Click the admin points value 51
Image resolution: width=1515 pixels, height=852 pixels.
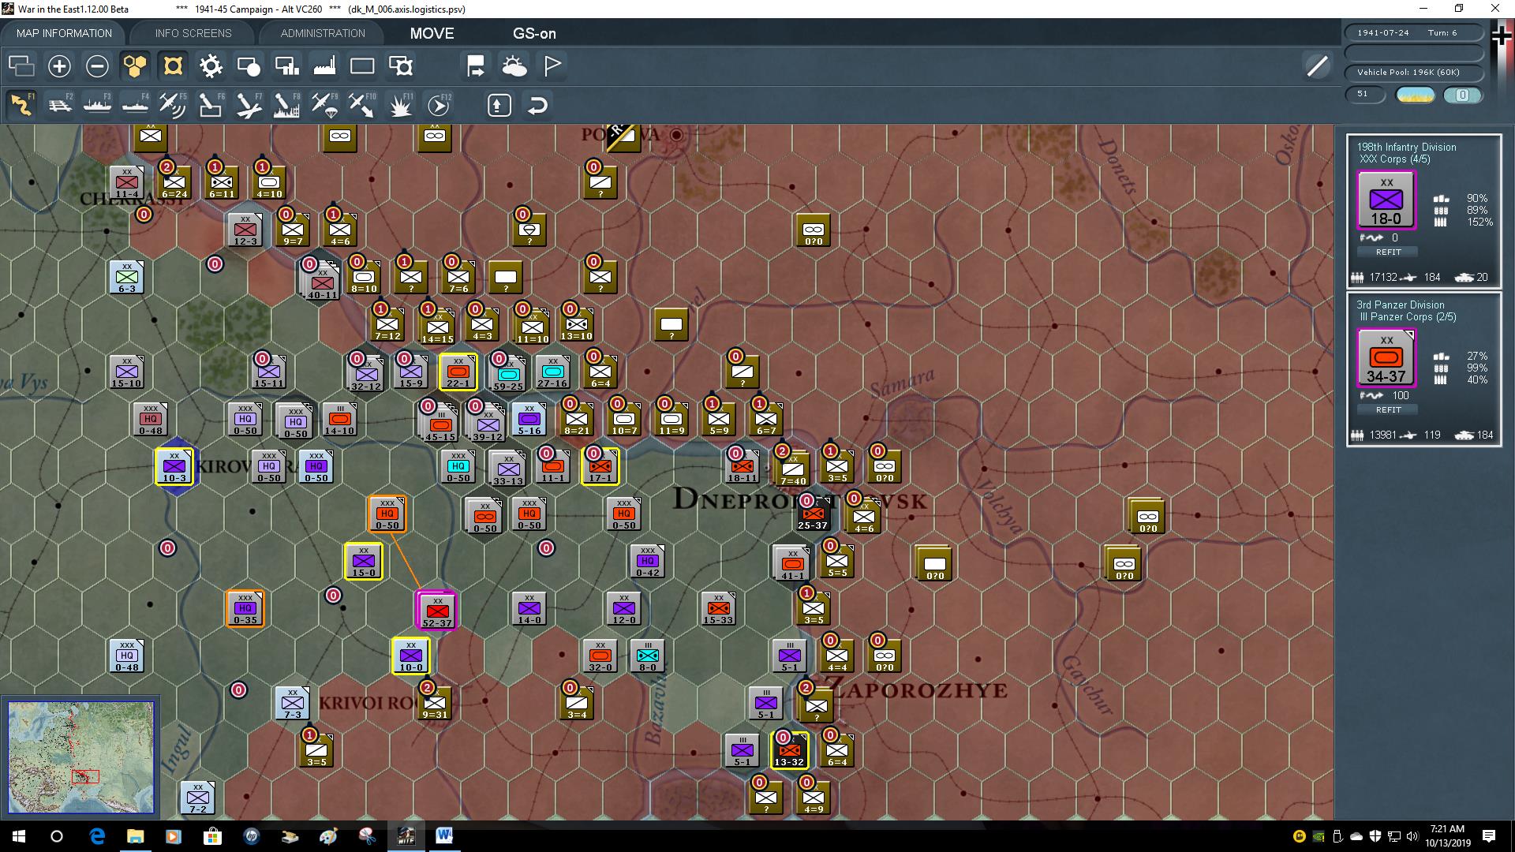1365,95
